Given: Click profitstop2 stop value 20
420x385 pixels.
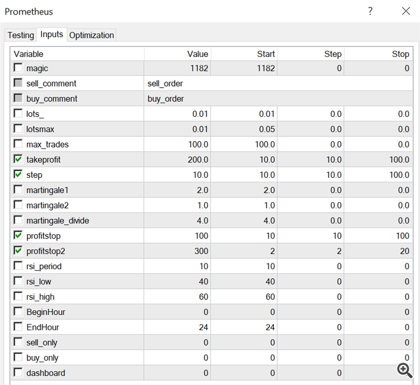Looking at the screenshot, I should tap(404, 251).
